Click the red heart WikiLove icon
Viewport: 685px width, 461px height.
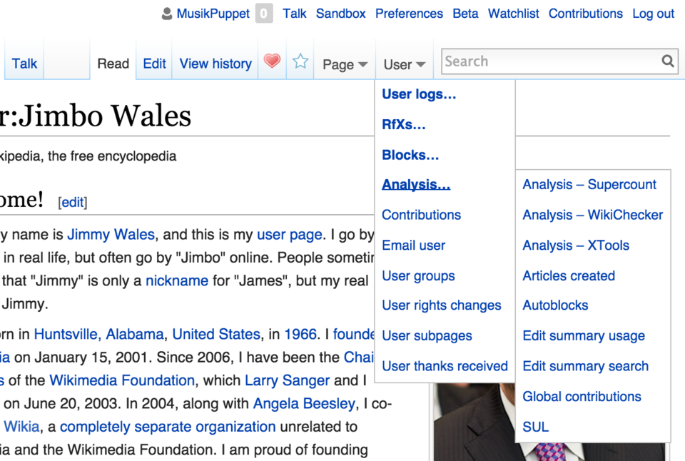click(272, 61)
